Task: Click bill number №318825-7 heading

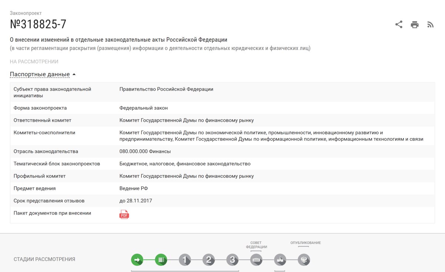Action: [x=38, y=24]
